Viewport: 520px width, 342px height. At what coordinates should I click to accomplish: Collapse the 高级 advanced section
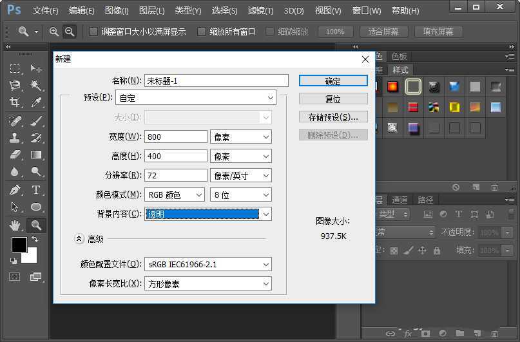click(x=79, y=238)
